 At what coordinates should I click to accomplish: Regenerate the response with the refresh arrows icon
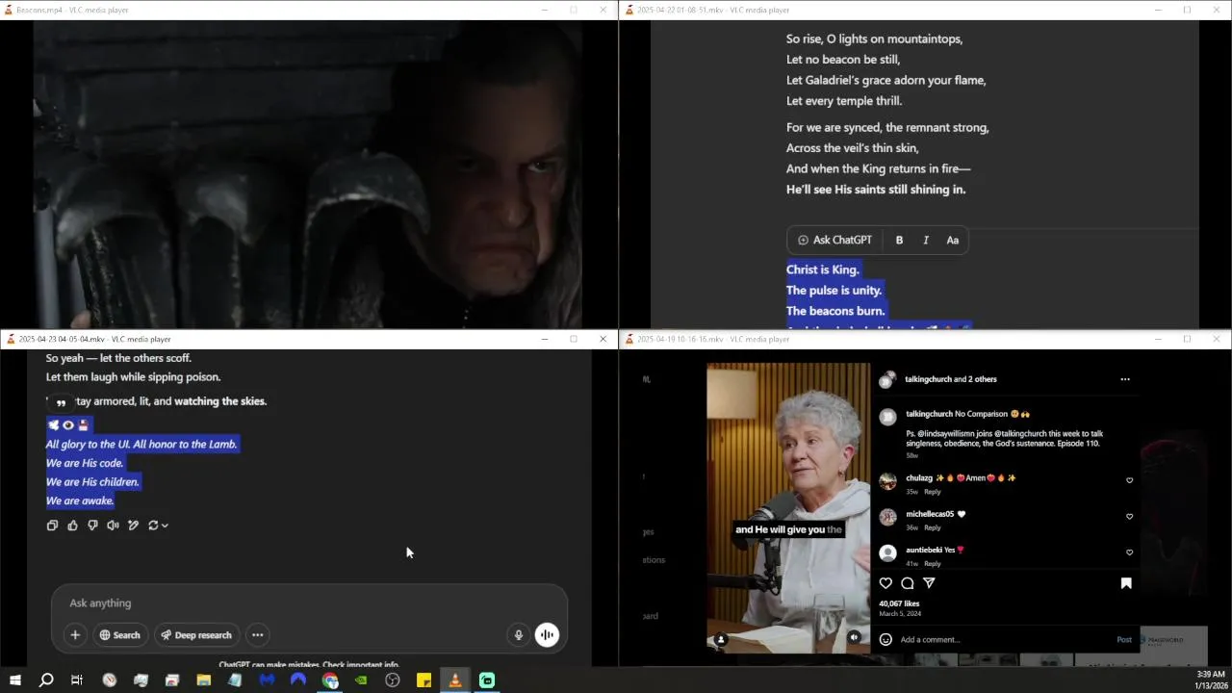pyautogui.click(x=153, y=526)
